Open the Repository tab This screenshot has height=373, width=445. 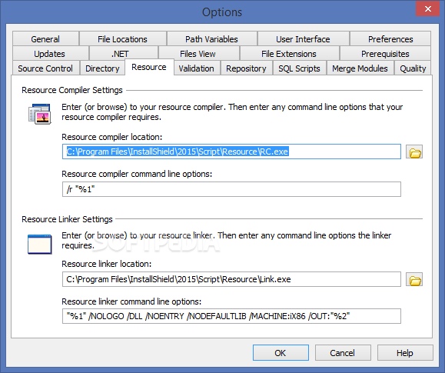(247, 68)
